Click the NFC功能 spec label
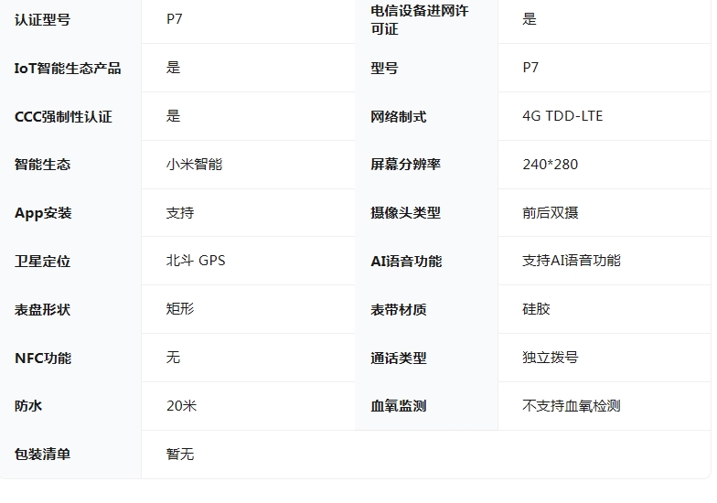 [x=43, y=358]
